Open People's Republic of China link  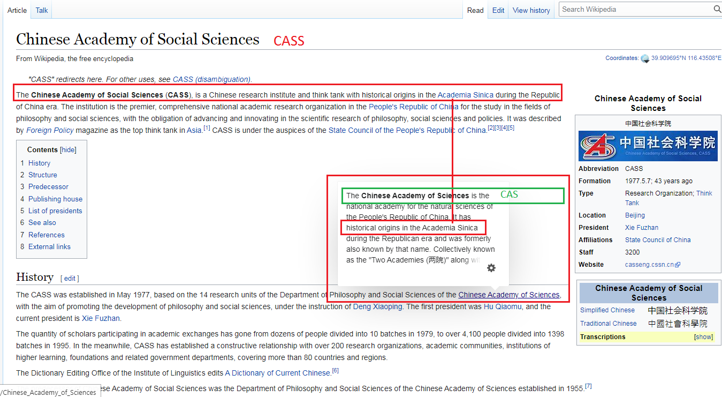(x=413, y=107)
